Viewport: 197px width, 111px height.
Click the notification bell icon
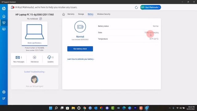12,7
